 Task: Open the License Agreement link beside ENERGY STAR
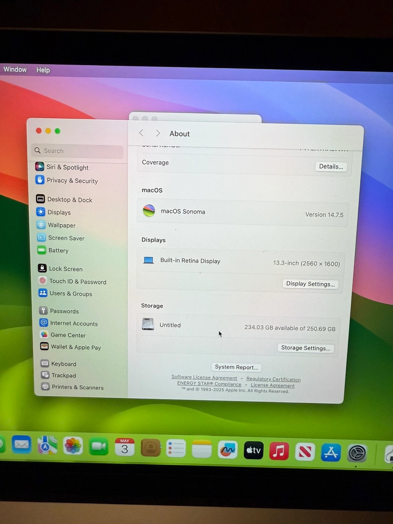click(x=273, y=385)
